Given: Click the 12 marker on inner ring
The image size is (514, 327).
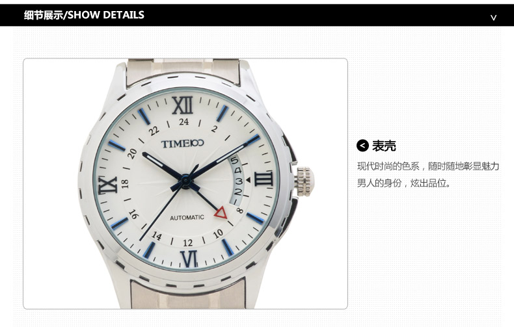Looking at the screenshot, I should tap(188, 242).
